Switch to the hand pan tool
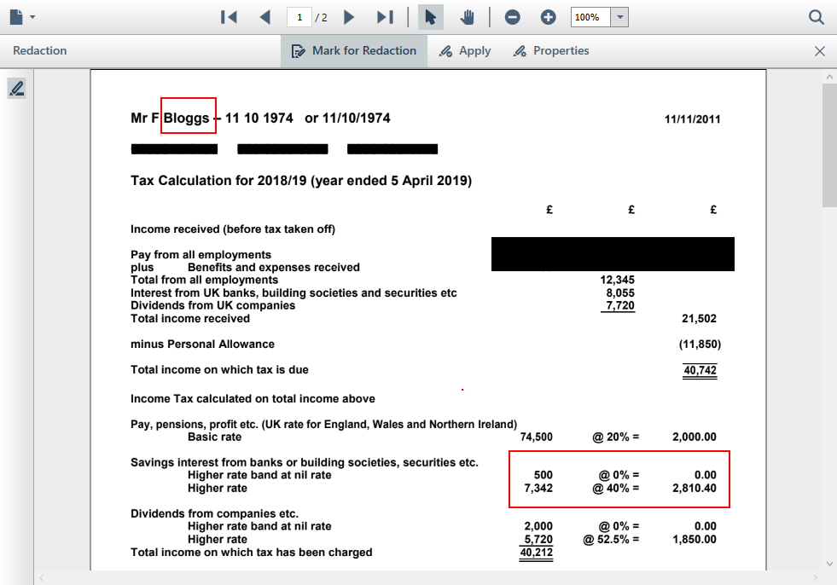 click(467, 17)
